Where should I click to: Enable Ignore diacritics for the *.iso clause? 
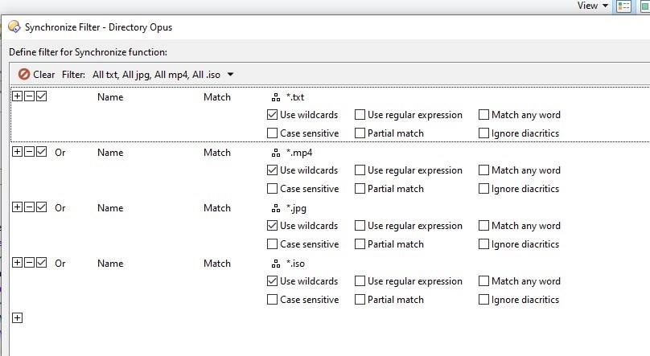pos(484,300)
